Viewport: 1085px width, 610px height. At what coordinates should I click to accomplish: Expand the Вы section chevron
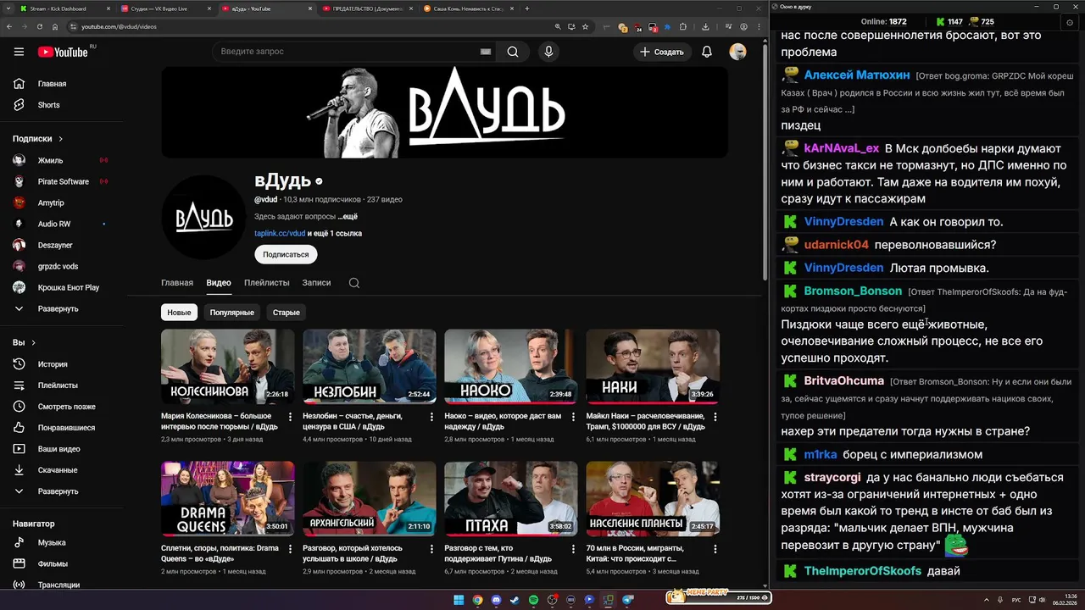(x=34, y=343)
